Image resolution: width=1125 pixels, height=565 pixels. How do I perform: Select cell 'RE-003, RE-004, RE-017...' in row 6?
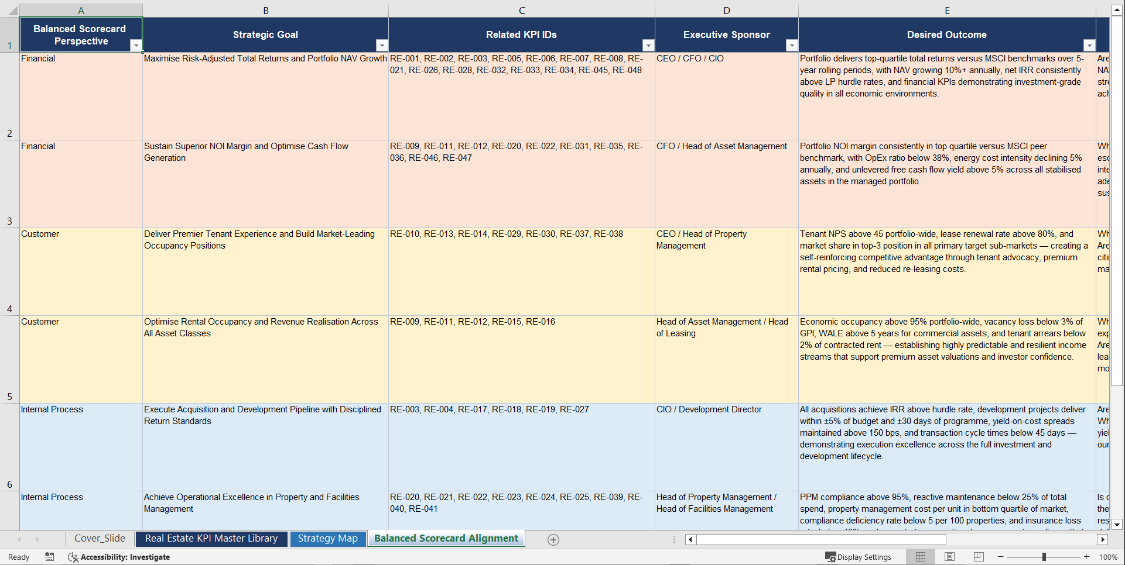click(x=522, y=447)
